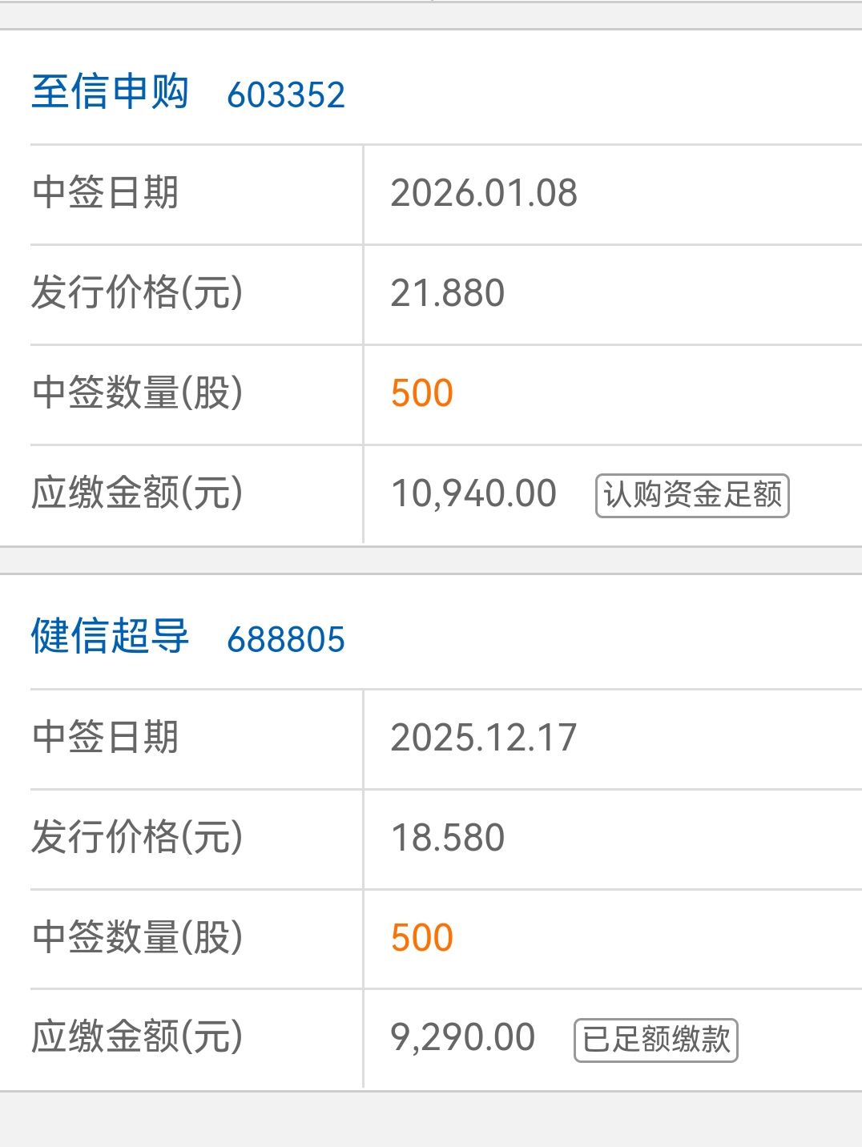Image resolution: width=862 pixels, height=1147 pixels.
Task: Tap the orange 500 shares for 至信申购
Action: pos(422,393)
